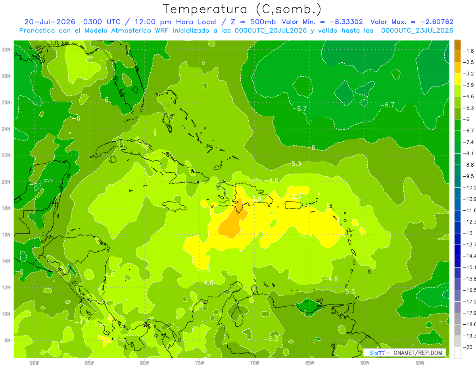The width and height of the screenshot is (476, 368).
Task: Click the "-11.6" legend value
Action: coord(470,210)
